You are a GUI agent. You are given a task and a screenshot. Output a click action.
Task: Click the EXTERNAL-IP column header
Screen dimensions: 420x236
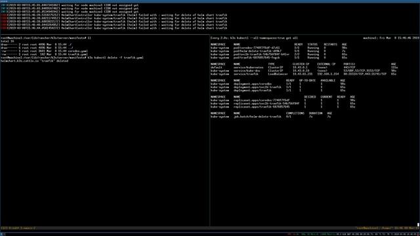coord(326,64)
